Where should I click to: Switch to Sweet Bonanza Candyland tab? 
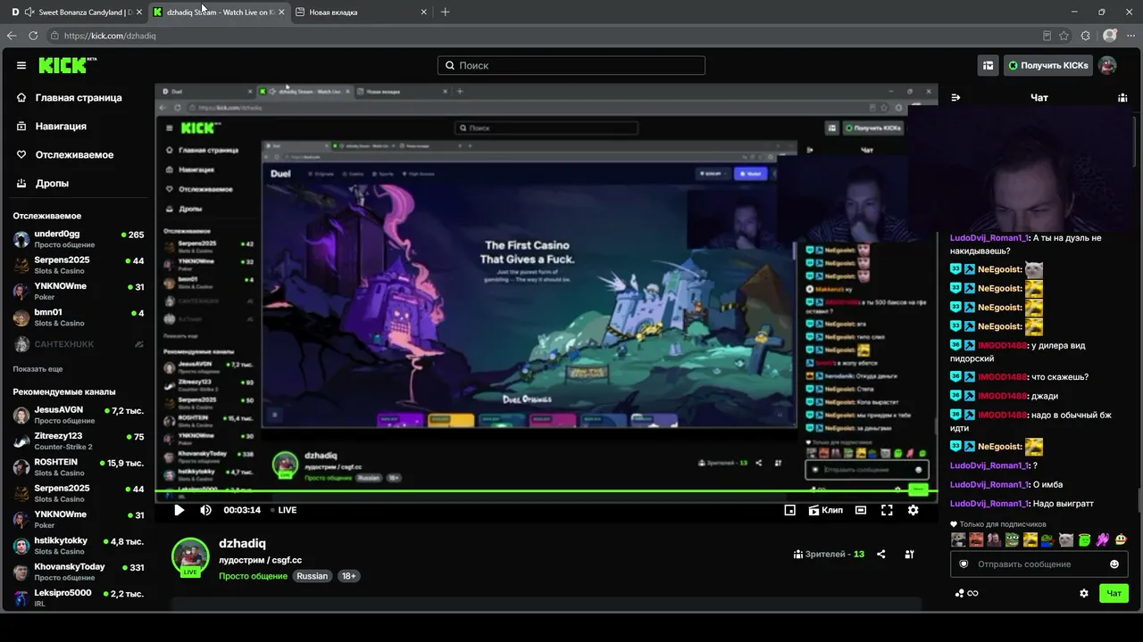(x=79, y=12)
